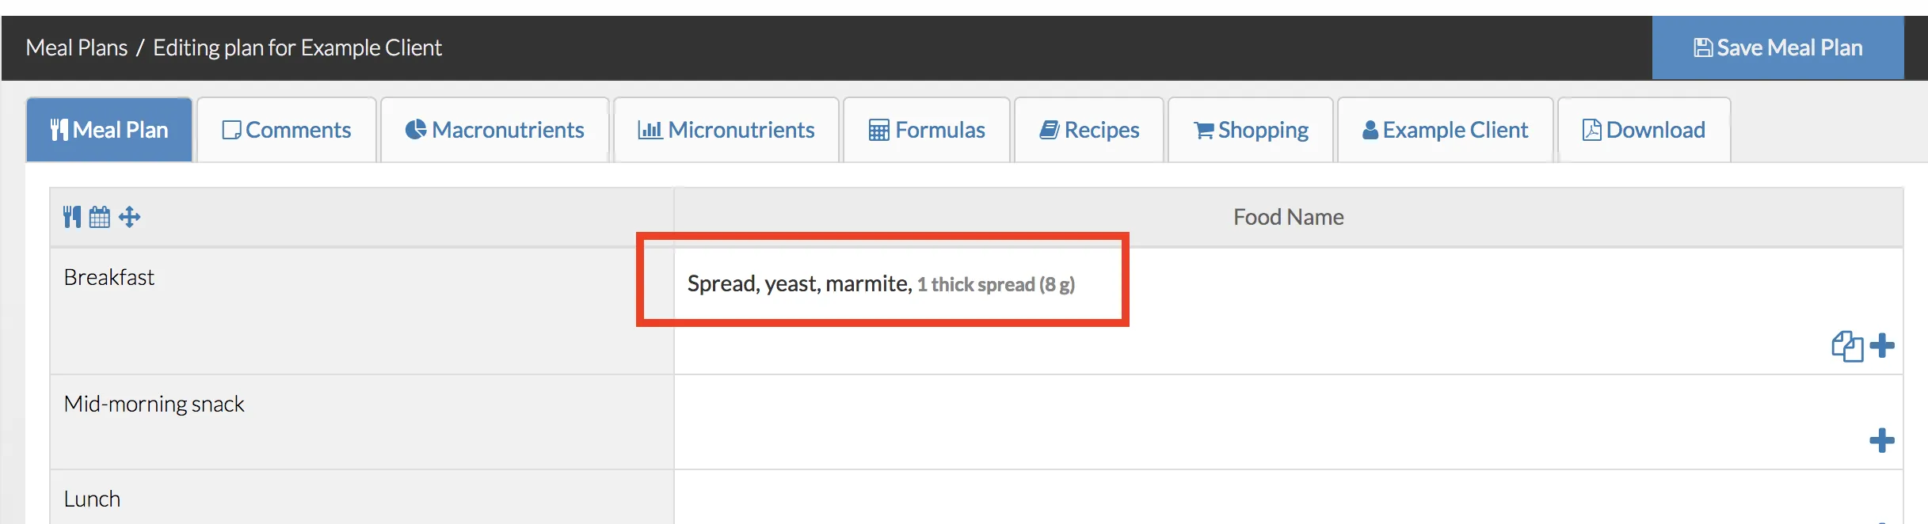Image resolution: width=1928 pixels, height=524 pixels.
Task: Add a food to Mid-morning snack with plus
Action: (x=1882, y=440)
